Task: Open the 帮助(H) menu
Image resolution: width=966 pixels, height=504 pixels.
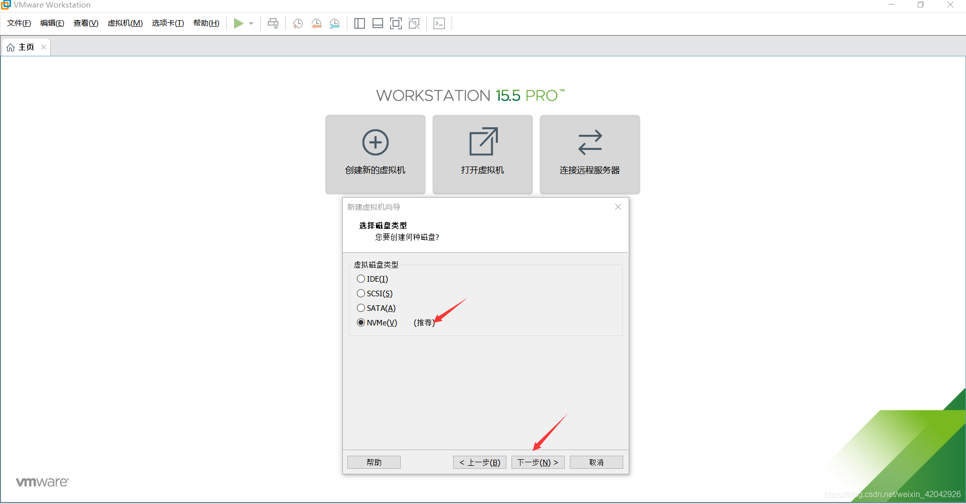Action: tap(206, 23)
